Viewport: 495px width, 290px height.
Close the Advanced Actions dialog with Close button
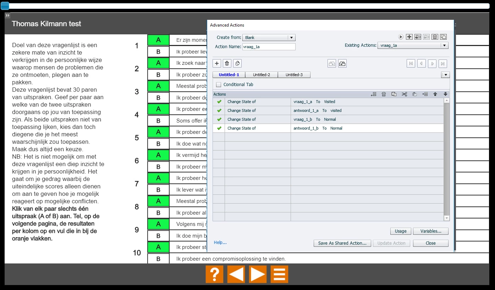pos(431,243)
